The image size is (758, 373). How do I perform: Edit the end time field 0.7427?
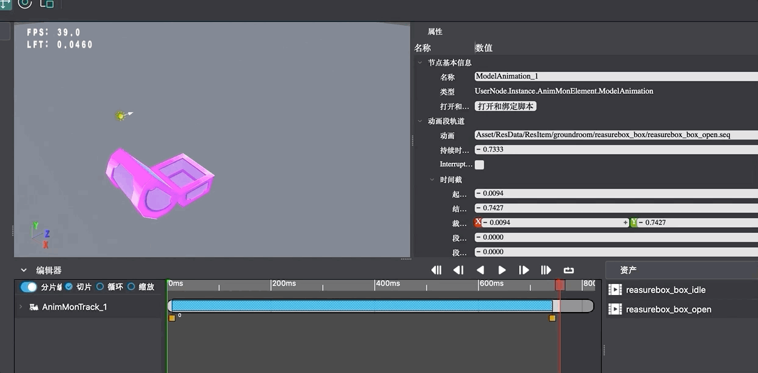[x=616, y=208]
